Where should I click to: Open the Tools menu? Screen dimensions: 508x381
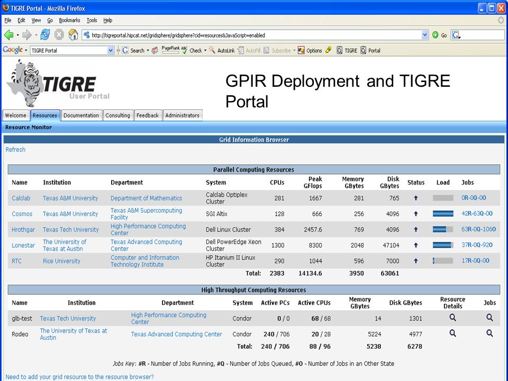point(92,21)
